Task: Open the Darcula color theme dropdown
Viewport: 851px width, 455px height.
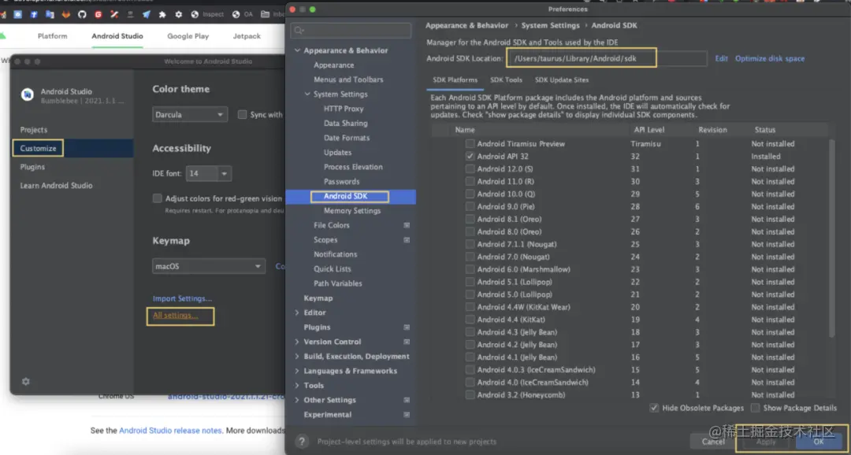Action: (189, 114)
